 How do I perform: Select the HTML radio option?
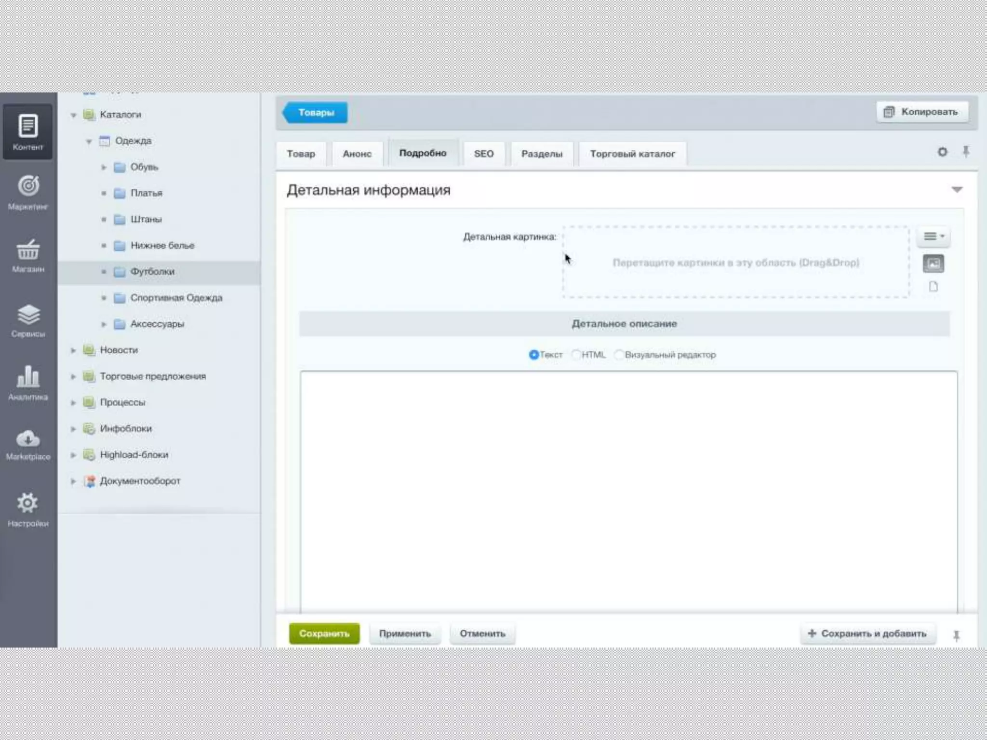(x=576, y=355)
